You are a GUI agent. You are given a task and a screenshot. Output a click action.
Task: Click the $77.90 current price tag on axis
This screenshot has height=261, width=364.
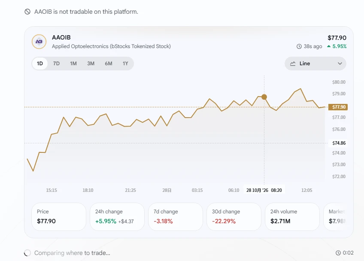click(338, 107)
